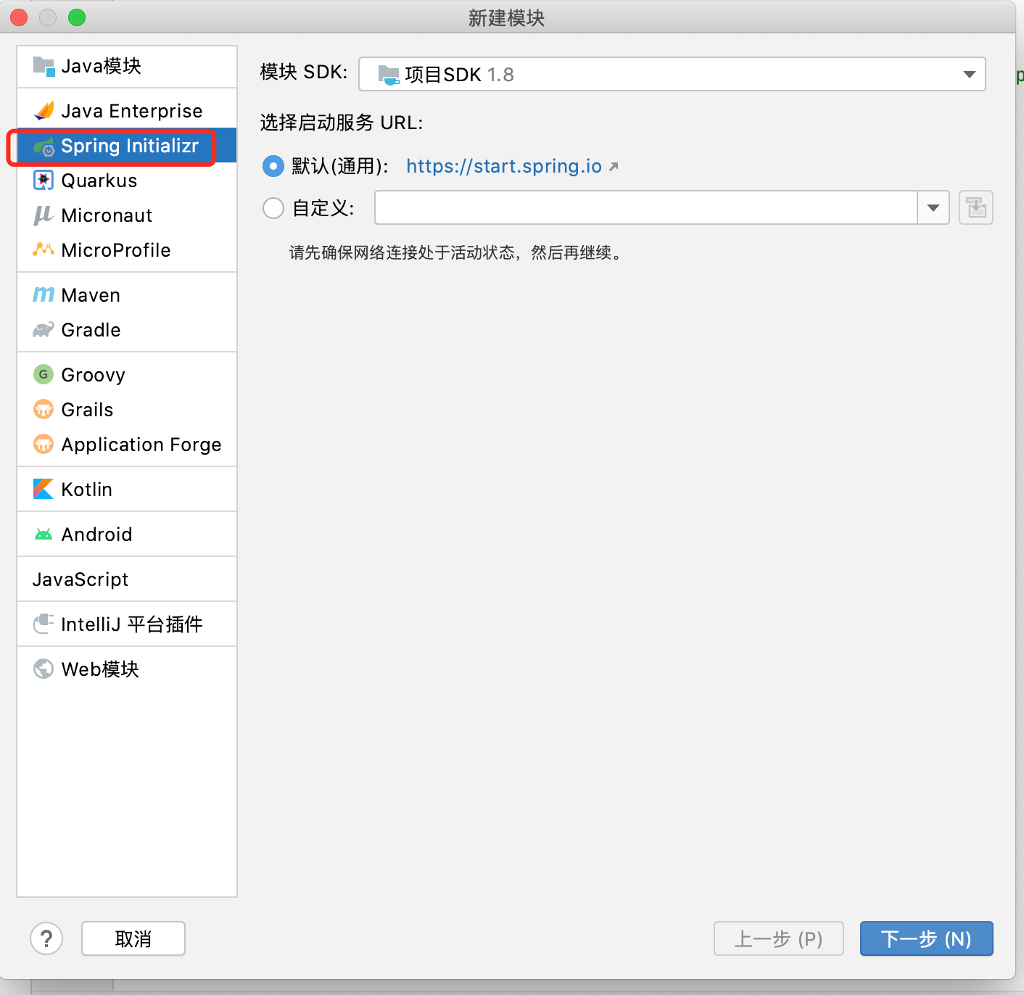Viewport: 1024px width, 995px height.
Task: Choose Java模块 in the module type list
Action: [x=127, y=67]
